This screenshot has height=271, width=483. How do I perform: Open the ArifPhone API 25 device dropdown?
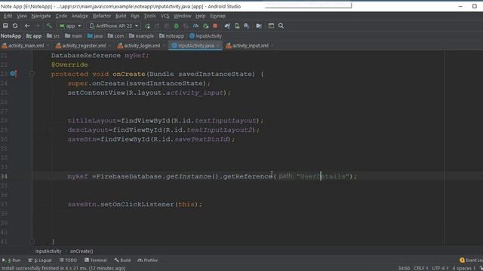[114, 26]
